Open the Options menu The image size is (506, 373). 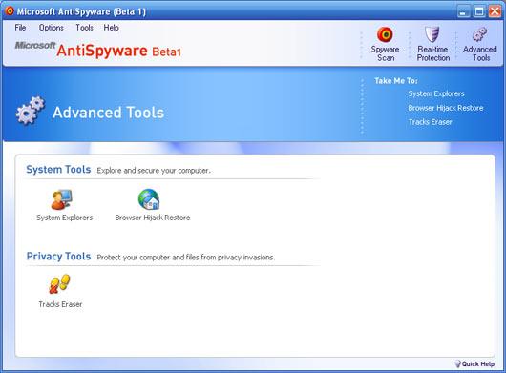51,28
